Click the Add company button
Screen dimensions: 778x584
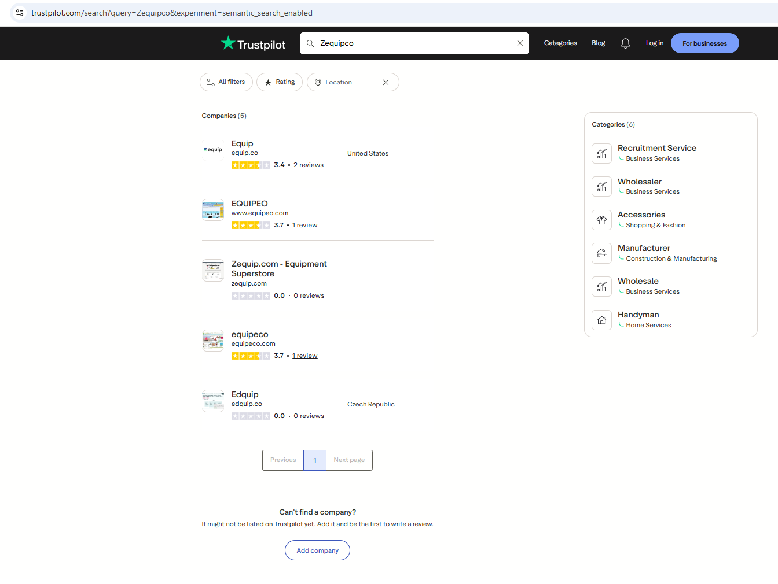coord(317,550)
